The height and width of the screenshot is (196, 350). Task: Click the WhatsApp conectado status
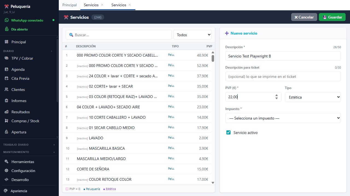[x=27, y=20]
